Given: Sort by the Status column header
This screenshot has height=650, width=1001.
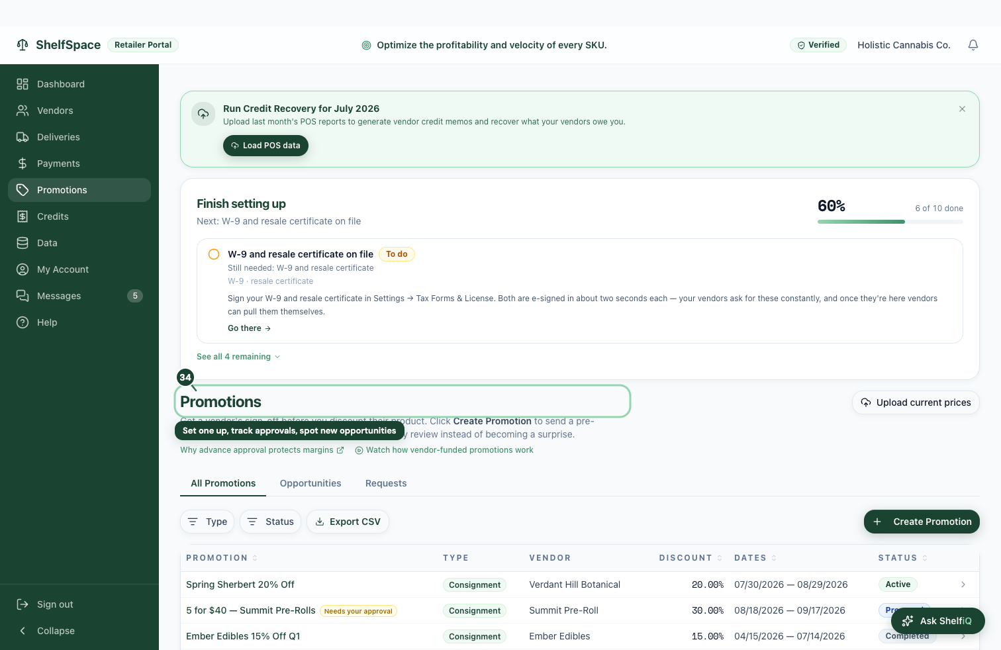Looking at the screenshot, I should coord(903,558).
